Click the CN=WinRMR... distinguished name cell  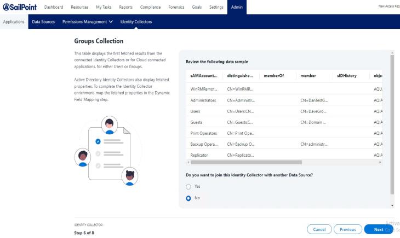pos(240,89)
